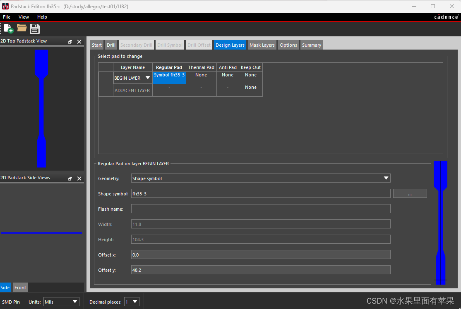
Task: Click the Offset y input field
Action: tap(261, 270)
